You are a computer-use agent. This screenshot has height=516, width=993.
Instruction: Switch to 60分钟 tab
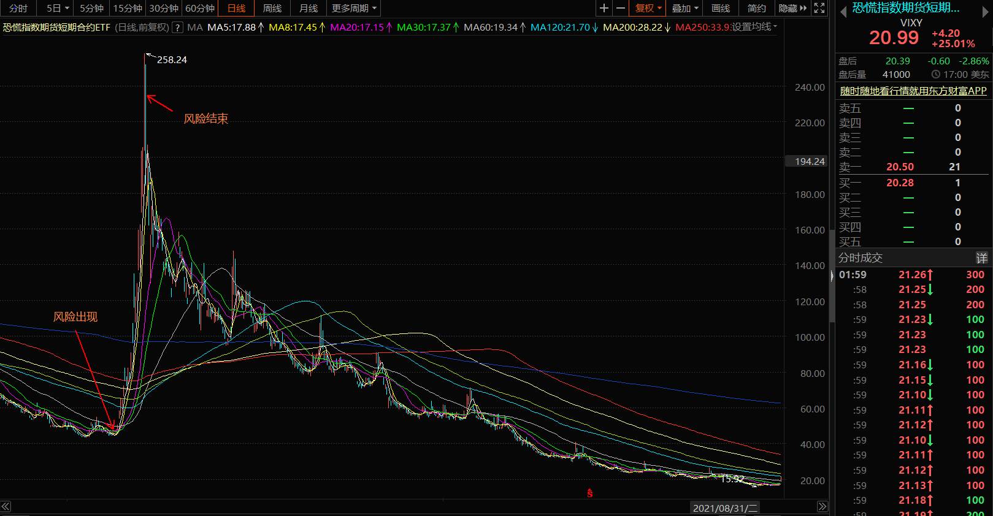tap(200, 8)
